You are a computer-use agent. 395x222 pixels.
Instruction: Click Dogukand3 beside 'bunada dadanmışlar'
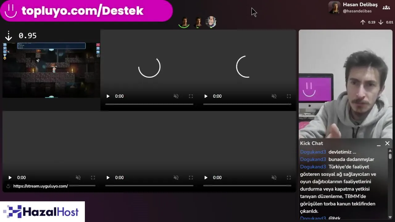[313, 159]
